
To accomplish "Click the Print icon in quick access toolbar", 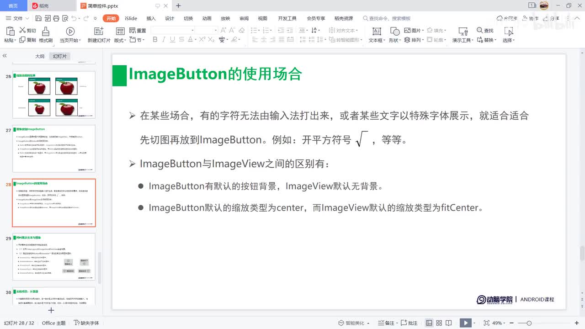I will pos(56,18).
